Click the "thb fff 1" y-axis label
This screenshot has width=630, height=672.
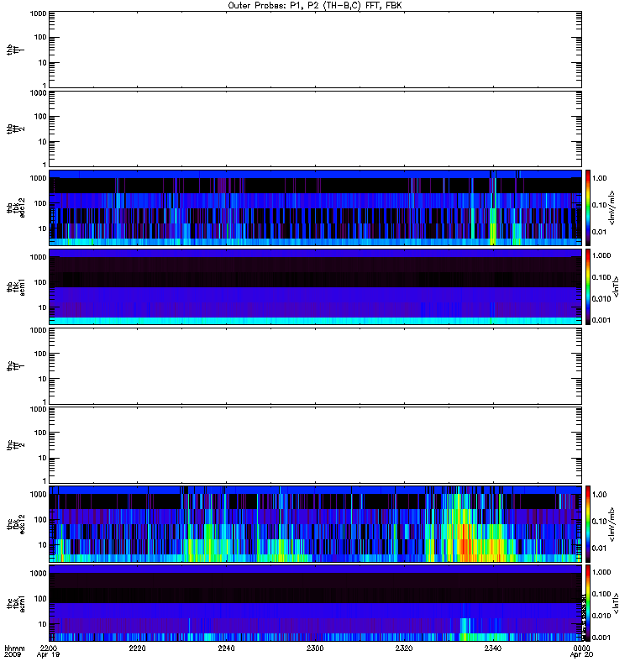click(15, 50)
